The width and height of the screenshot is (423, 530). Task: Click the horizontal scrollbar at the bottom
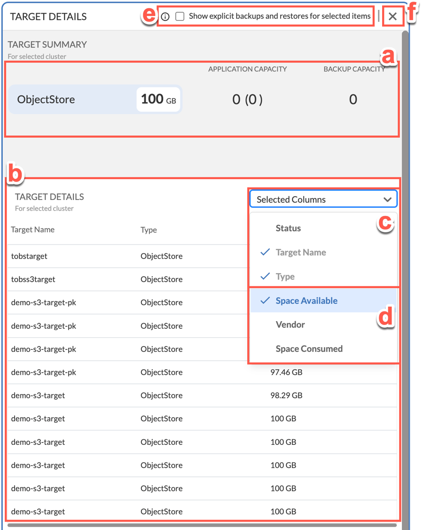tap(202, 525)
